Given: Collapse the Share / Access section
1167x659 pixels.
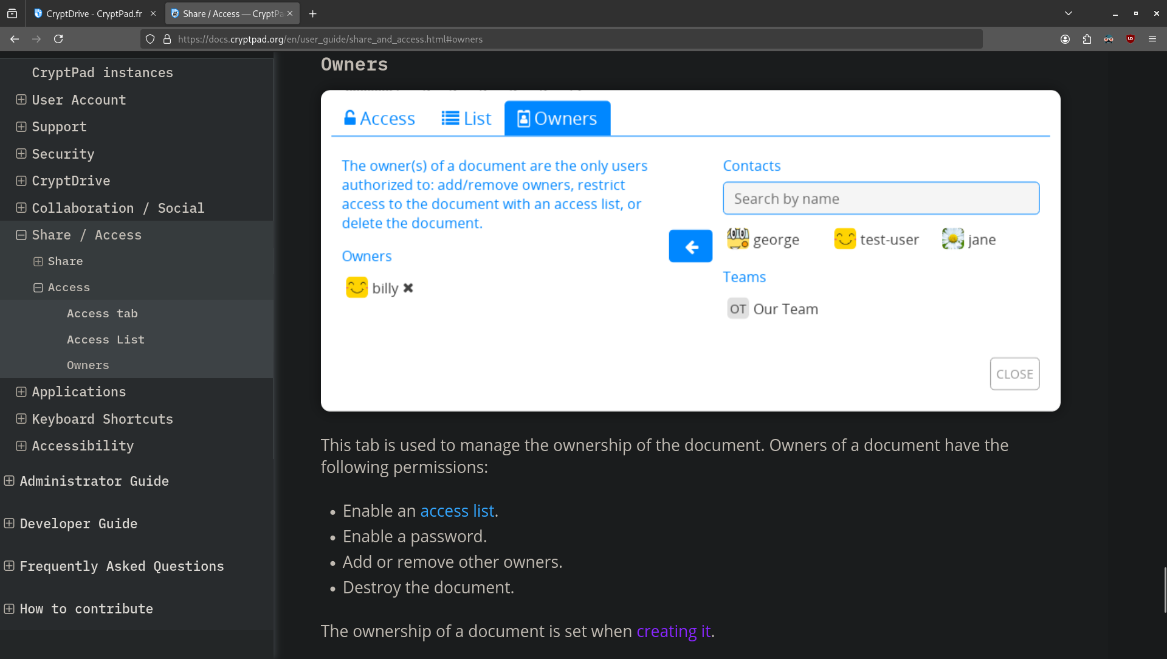Looking at the screenshot, I should point(21,235).
